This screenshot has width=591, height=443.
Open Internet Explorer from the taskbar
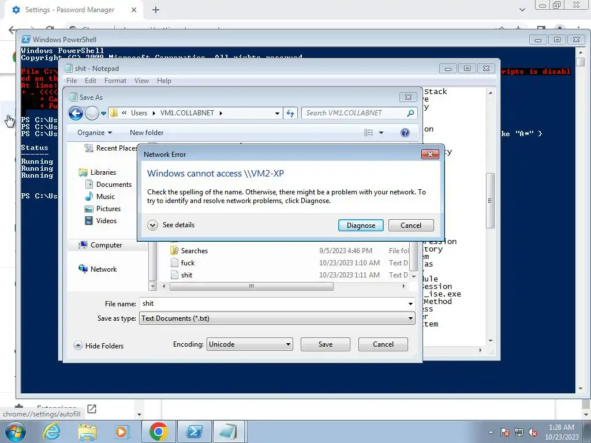click(51, 431)
